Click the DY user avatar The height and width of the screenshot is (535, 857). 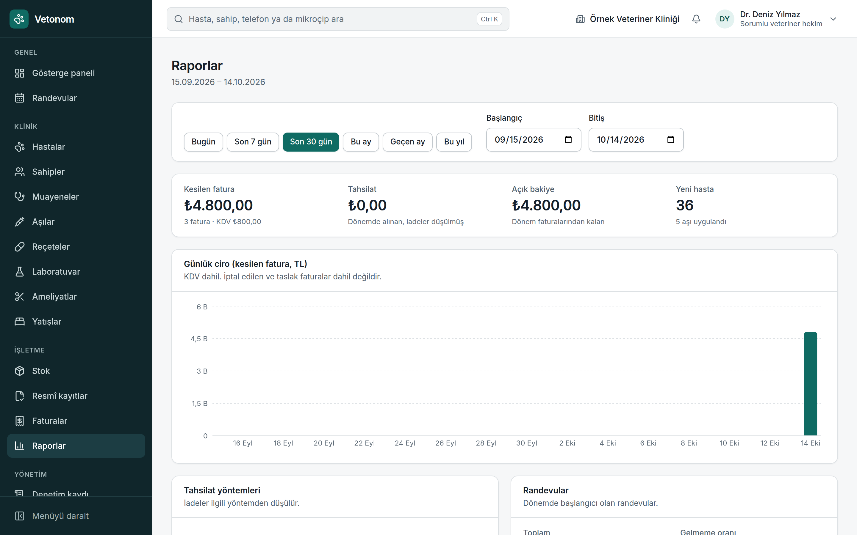[725, 19]
